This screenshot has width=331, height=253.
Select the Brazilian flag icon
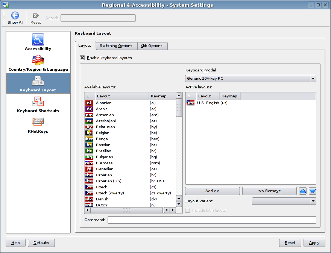89,151
